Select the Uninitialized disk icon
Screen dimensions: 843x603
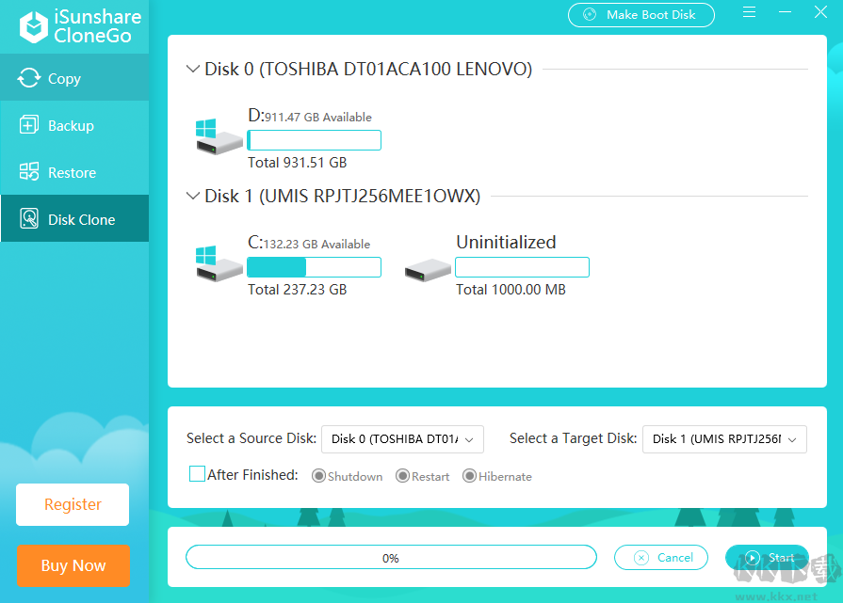click(x=428, y=270)
